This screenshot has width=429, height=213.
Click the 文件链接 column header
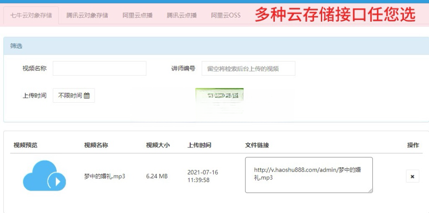pos(257,145)
